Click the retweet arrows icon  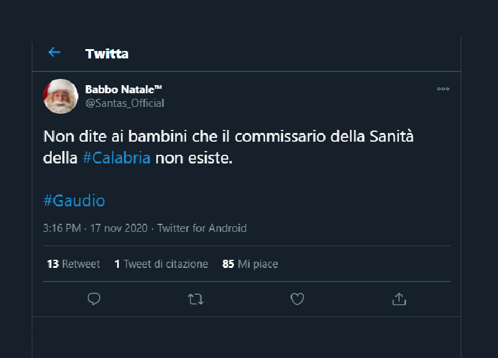(x=195, y=299)
